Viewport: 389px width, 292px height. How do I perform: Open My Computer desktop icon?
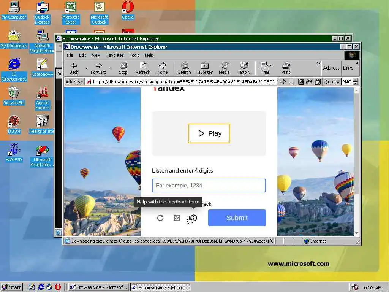14,11
